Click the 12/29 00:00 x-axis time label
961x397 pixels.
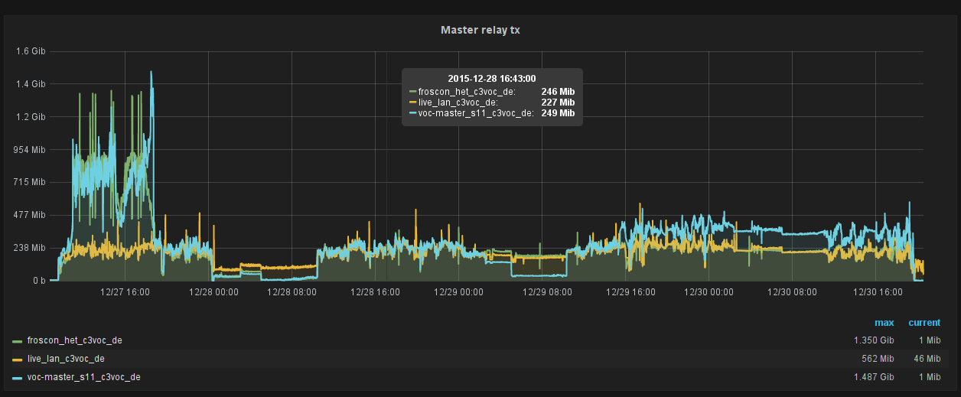458,292
